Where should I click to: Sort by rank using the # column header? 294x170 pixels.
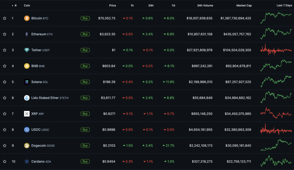tap(15, 5)
